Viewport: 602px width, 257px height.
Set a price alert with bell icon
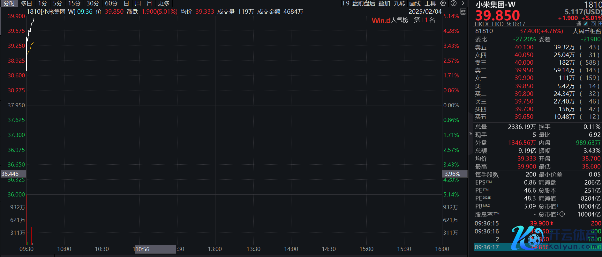(x=593, y=24)
